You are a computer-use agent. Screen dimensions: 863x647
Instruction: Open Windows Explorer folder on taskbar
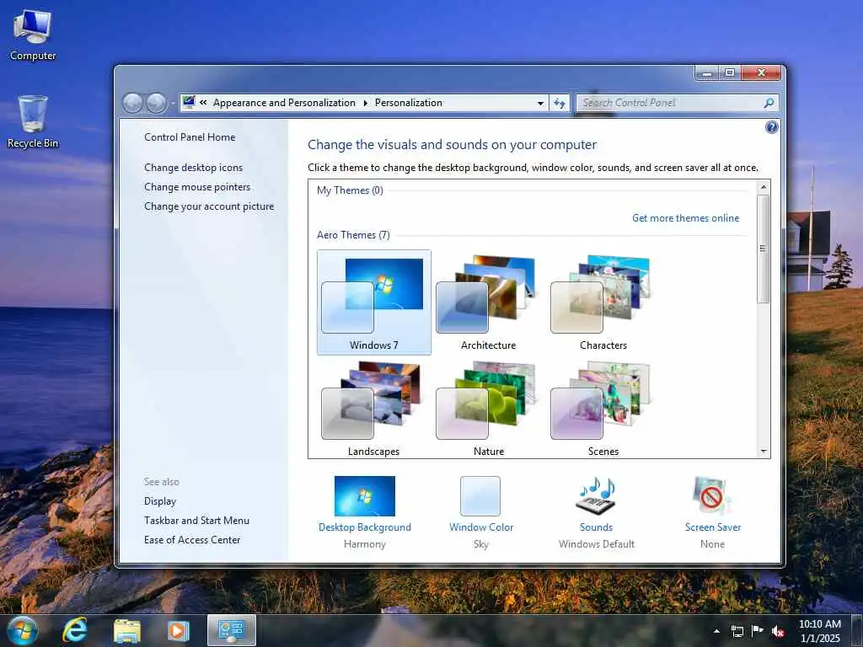pyautogui.click(x=127, y=631)
